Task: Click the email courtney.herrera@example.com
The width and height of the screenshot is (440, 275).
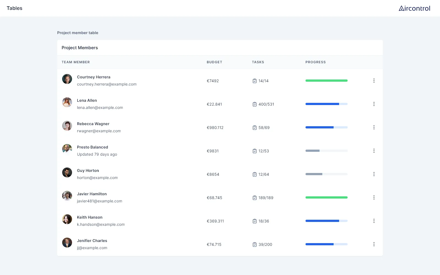Action: coord(107,84)
